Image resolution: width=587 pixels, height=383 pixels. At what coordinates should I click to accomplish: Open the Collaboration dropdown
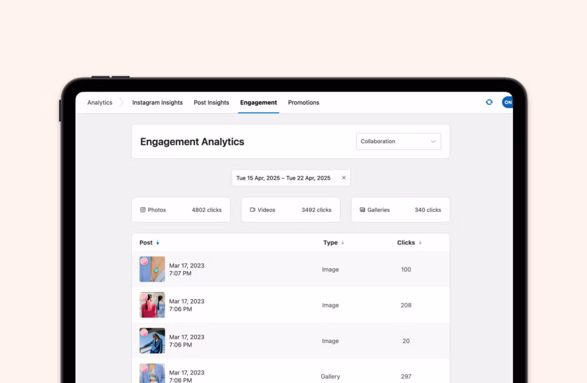[x=398, y=141]
